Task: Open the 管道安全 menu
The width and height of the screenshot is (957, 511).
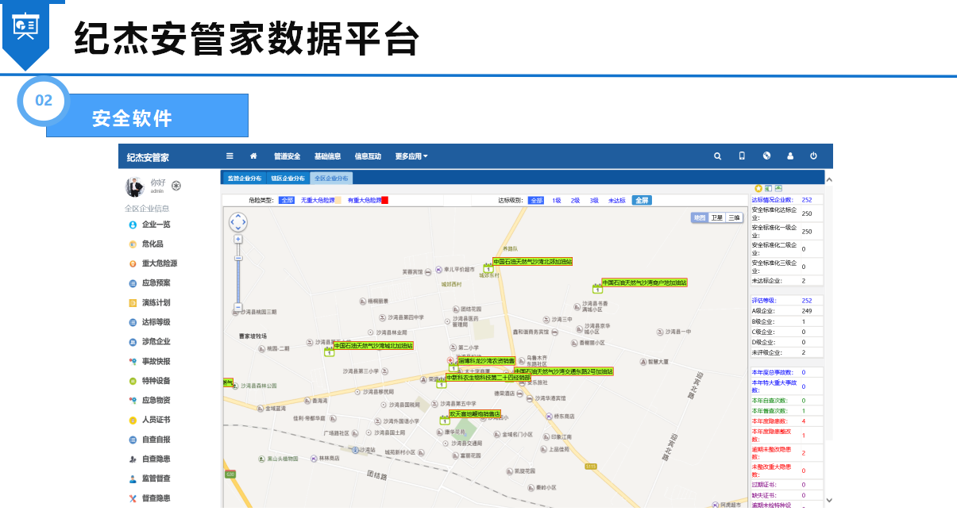Action: (287, 156)
